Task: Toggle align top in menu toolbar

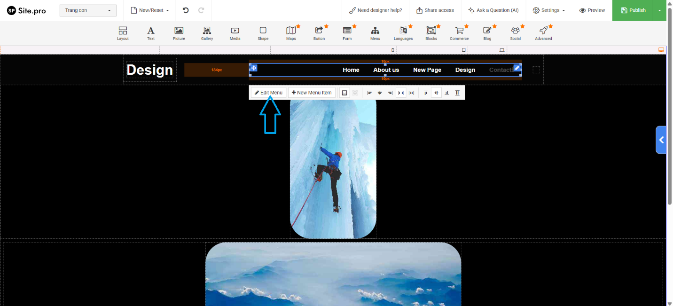Action: [x=426, y=93]
